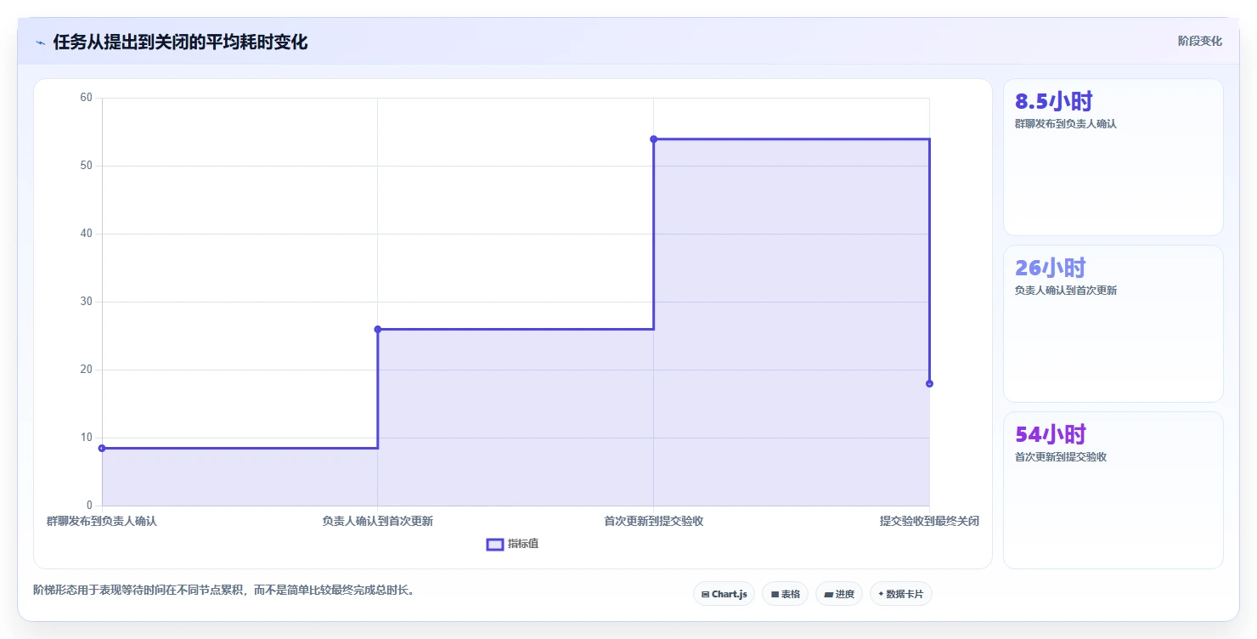Click card caption 负责人确认到首次更新 under 26小时
Viewport: 1257px width, 639px height.
pyautogui.click(x=1065, y=291)
